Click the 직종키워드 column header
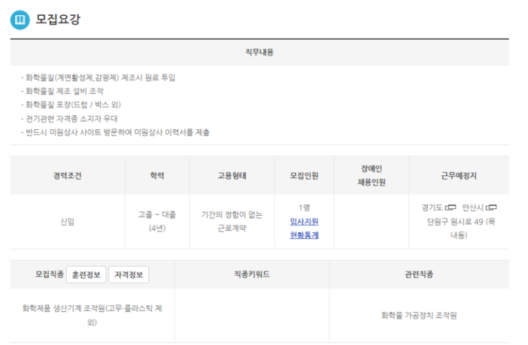 tap(252, 274)
